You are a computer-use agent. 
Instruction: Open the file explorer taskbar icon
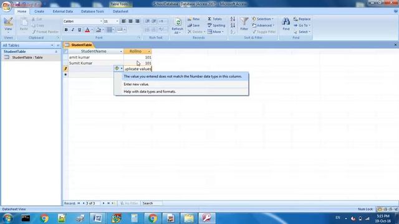pos(189,218)
